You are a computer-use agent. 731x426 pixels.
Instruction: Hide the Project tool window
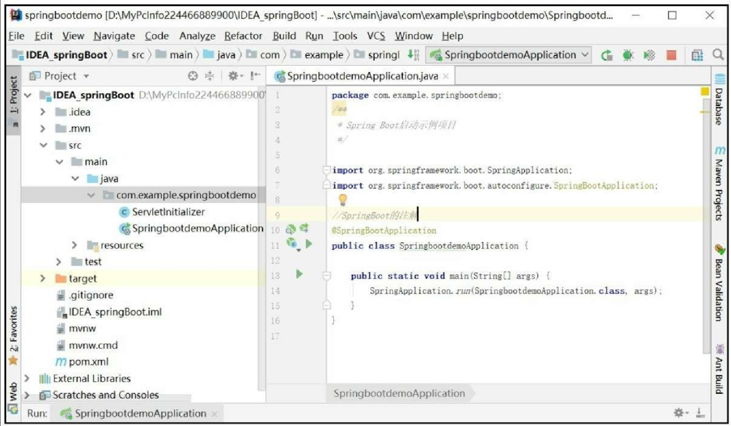[x=255, y=76]
